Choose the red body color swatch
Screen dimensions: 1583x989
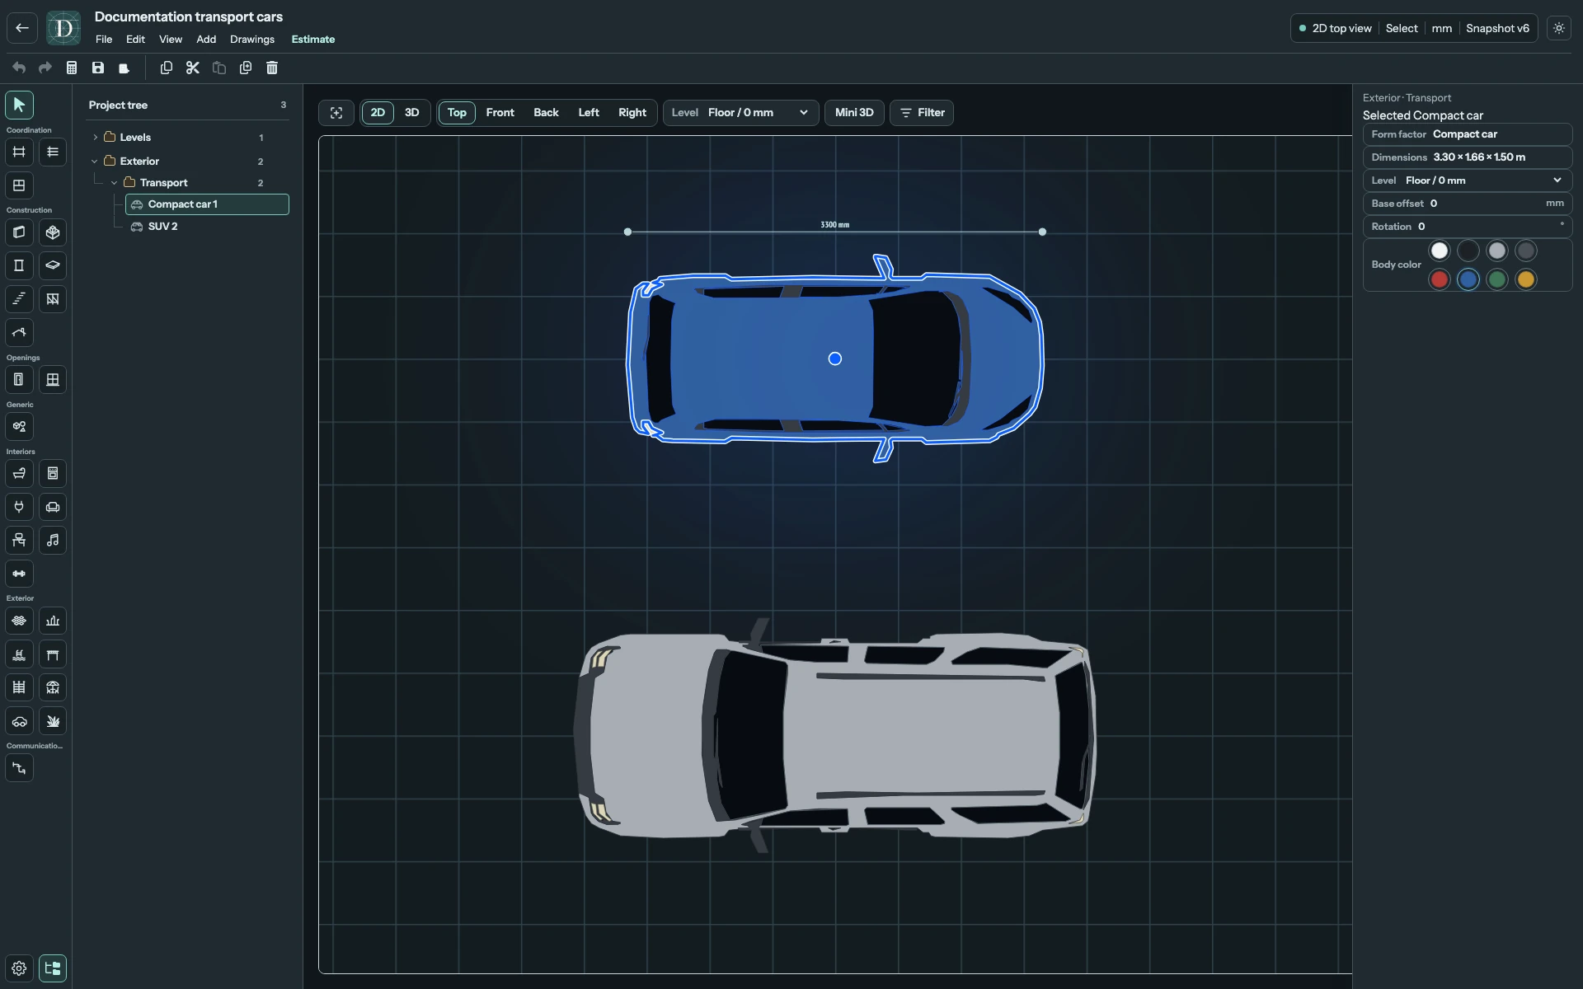(1440, 279)
